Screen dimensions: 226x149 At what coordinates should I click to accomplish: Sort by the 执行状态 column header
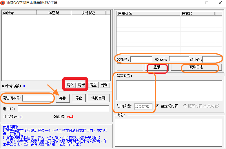click(88, 13)
